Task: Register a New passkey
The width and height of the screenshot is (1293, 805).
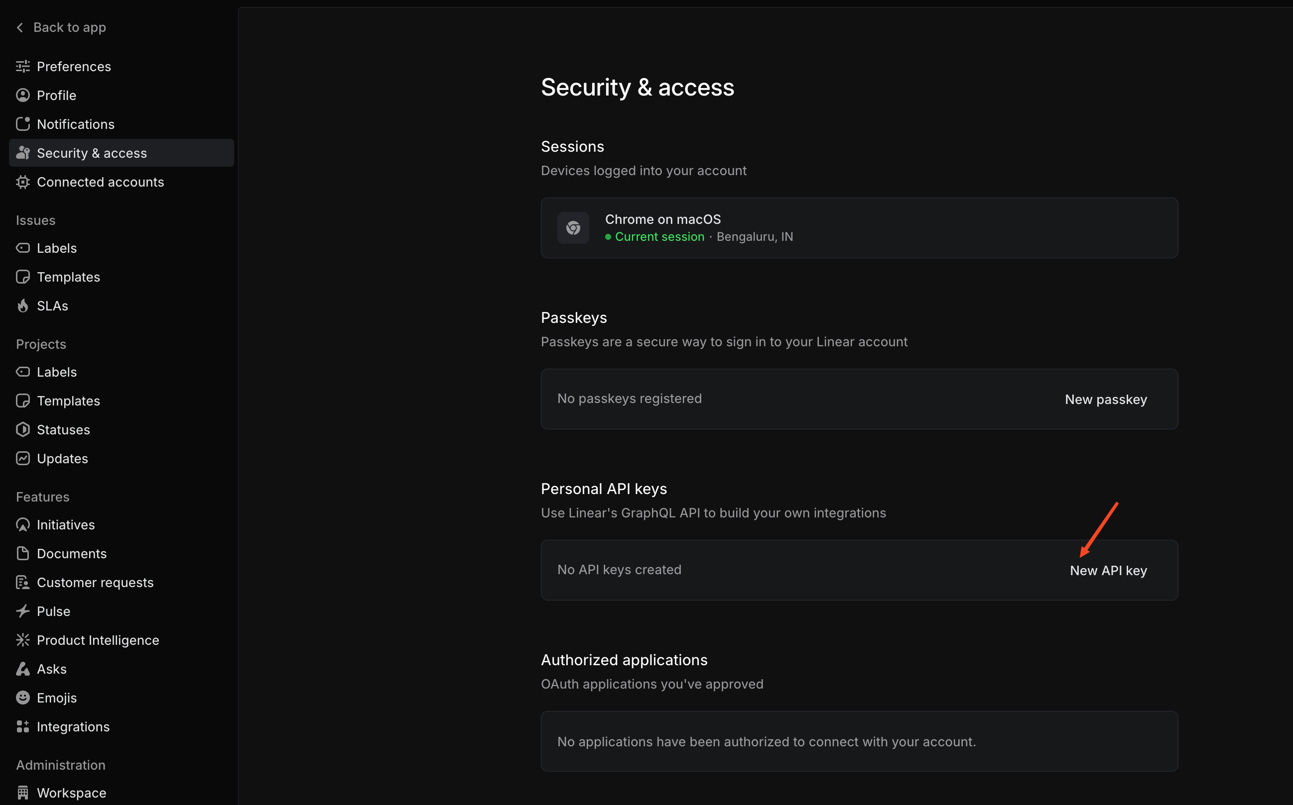Action: (1105, 400)
